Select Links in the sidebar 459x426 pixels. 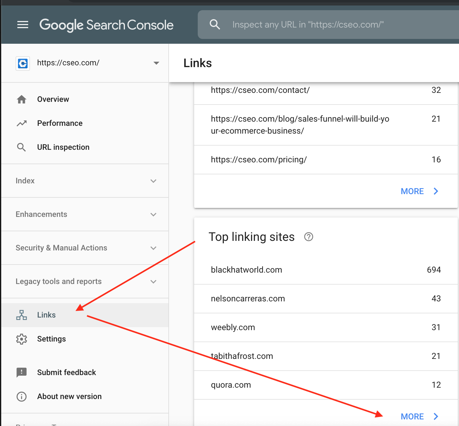pos(85,315)
